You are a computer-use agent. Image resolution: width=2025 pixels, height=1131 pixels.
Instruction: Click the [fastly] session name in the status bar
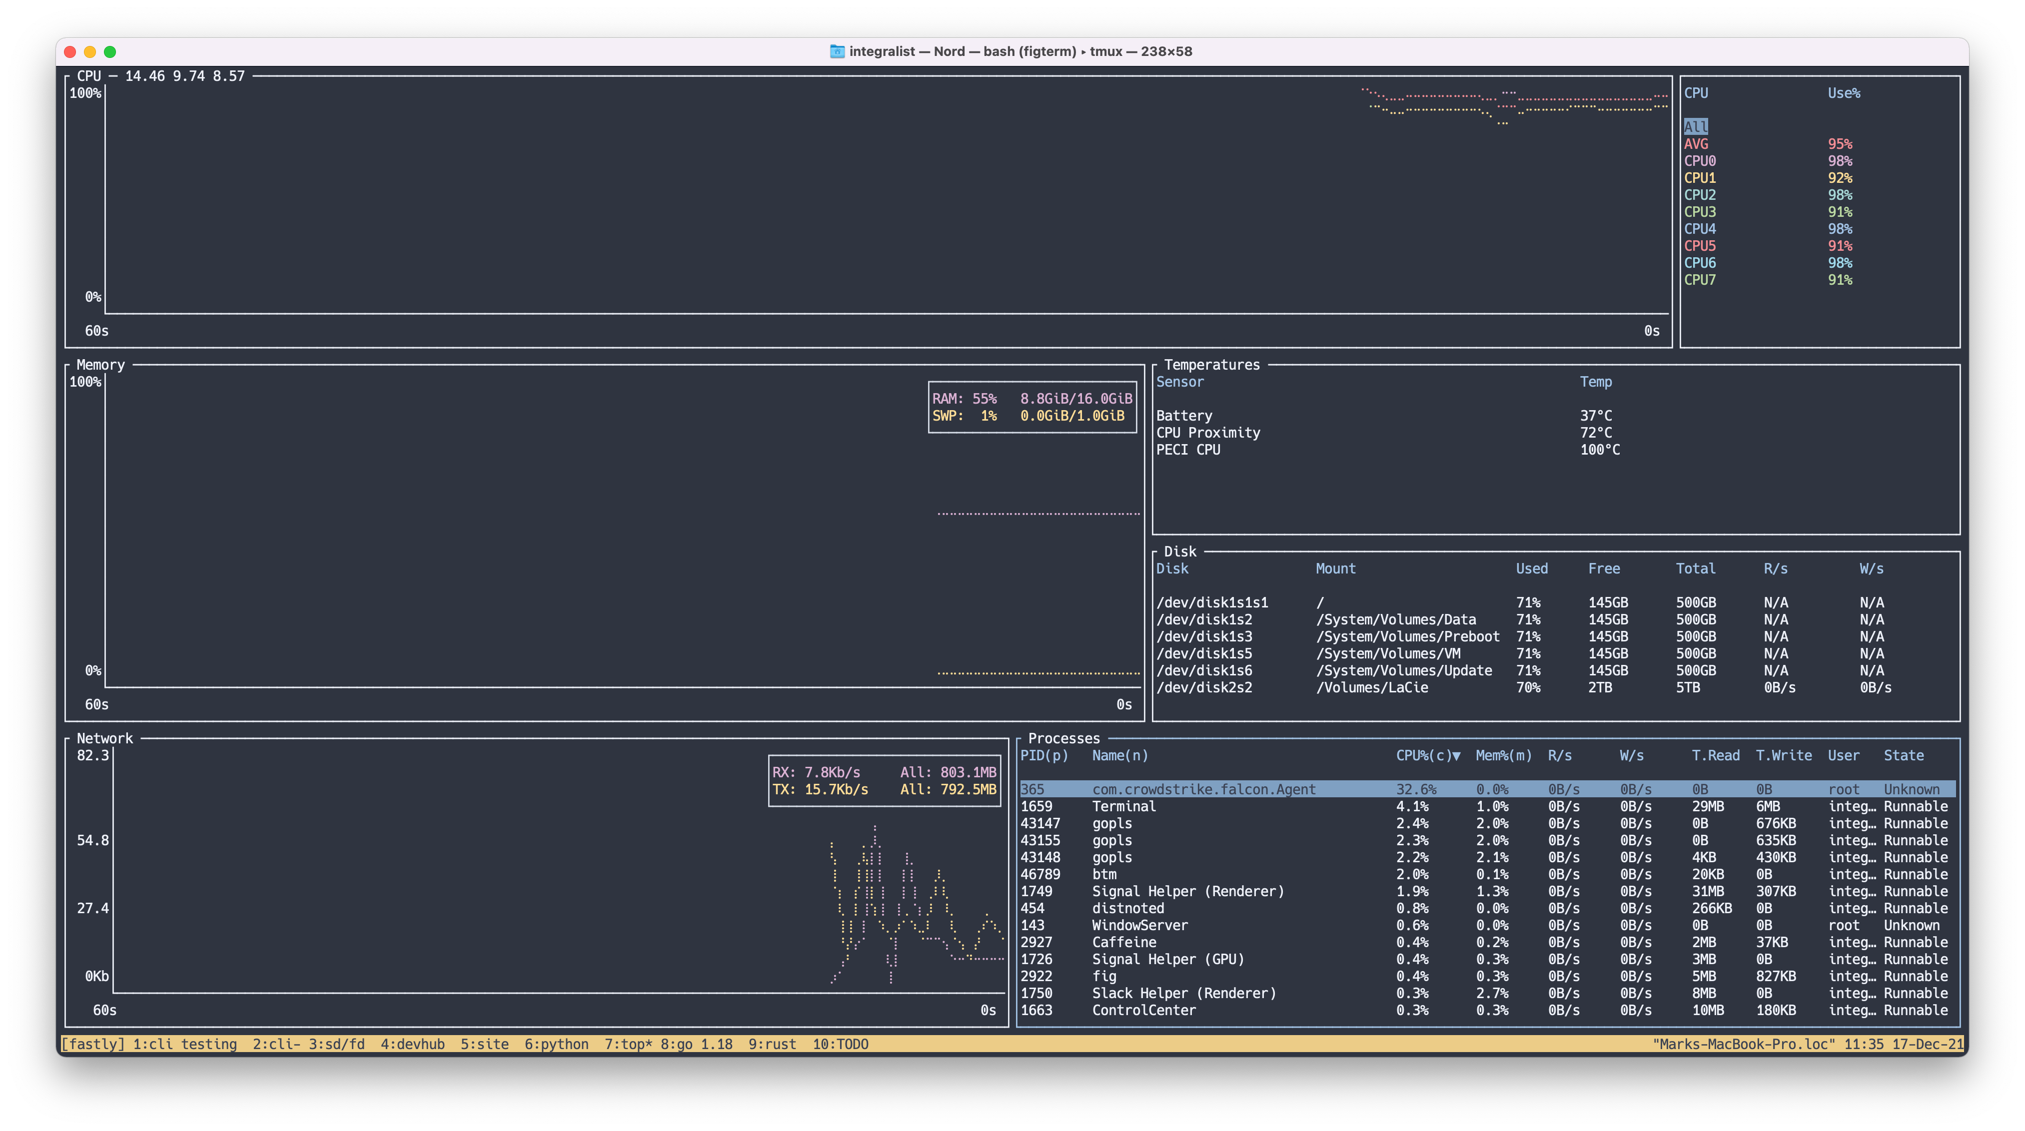coord(92,1045)
